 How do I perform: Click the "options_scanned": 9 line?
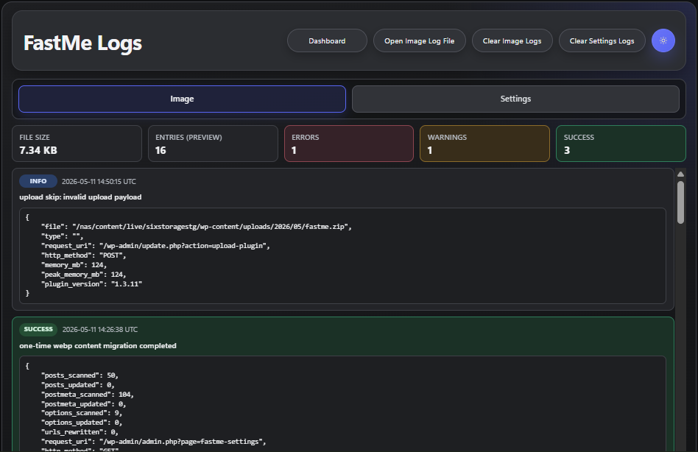coord(82,413)
